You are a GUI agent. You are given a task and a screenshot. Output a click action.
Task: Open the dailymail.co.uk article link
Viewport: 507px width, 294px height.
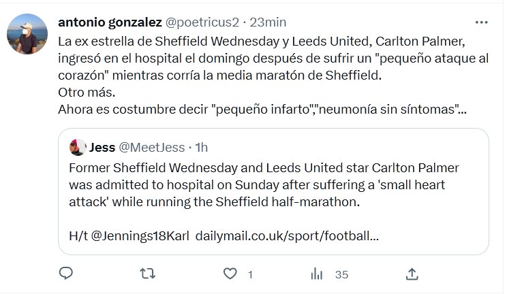287,236
